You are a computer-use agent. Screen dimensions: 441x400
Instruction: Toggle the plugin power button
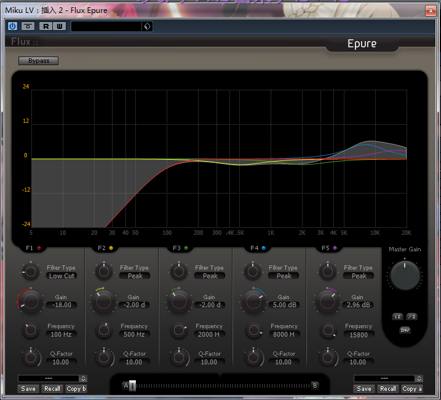click(13, 26)
